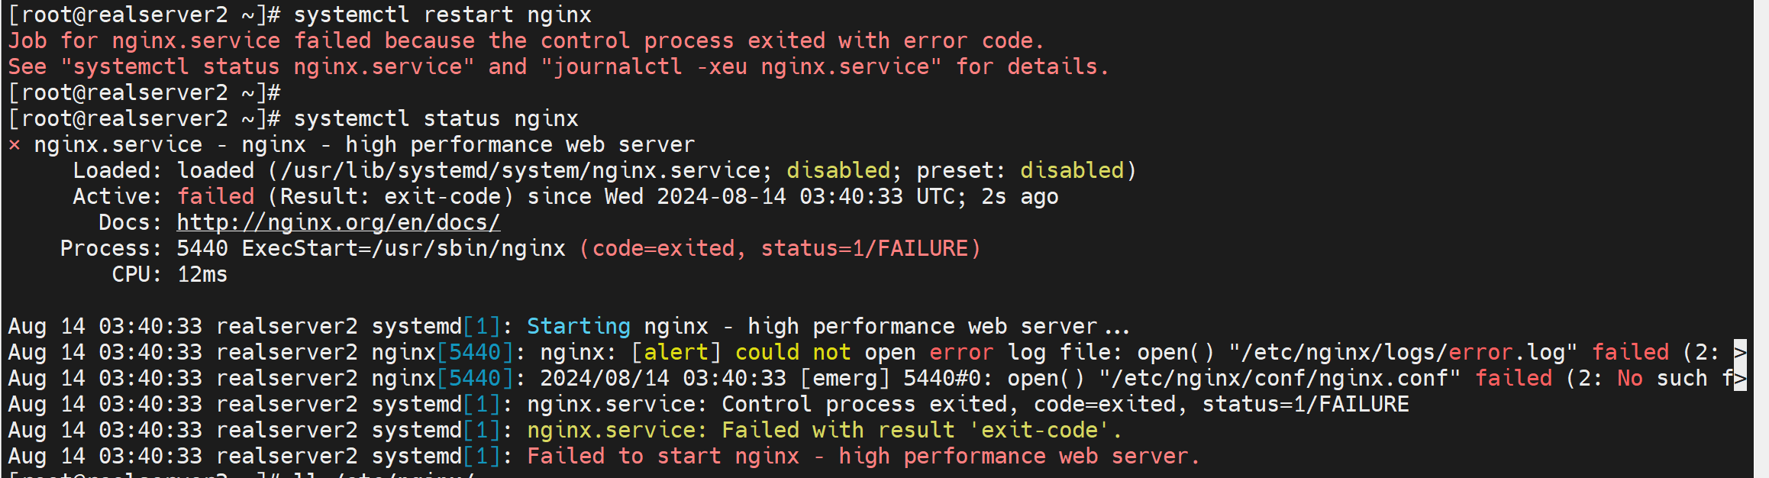This screenshot has height=478, width=1769.
Task: Open the nginx.org docs link
Action: coord(338,222)
